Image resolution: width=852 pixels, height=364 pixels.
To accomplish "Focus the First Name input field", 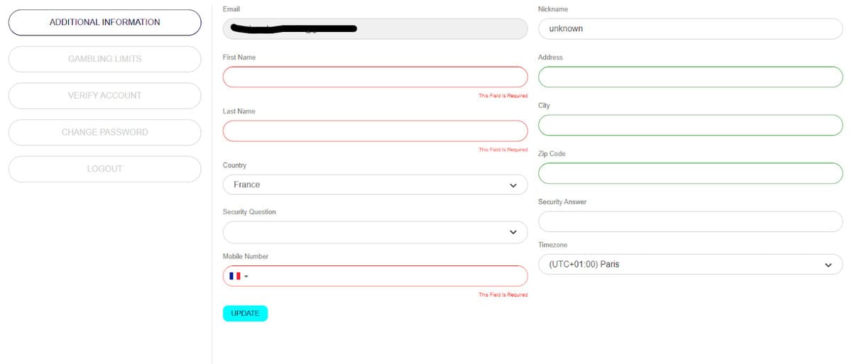I will (375, 77).
